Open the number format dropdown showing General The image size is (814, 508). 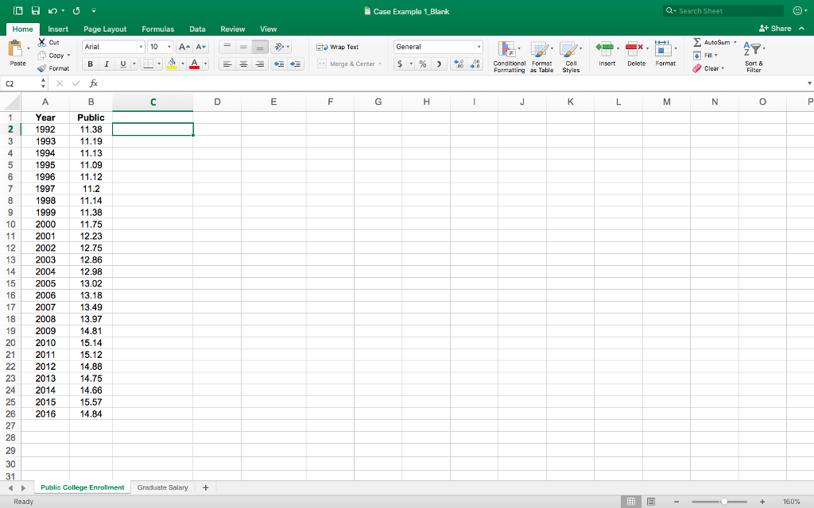[436, 46]
